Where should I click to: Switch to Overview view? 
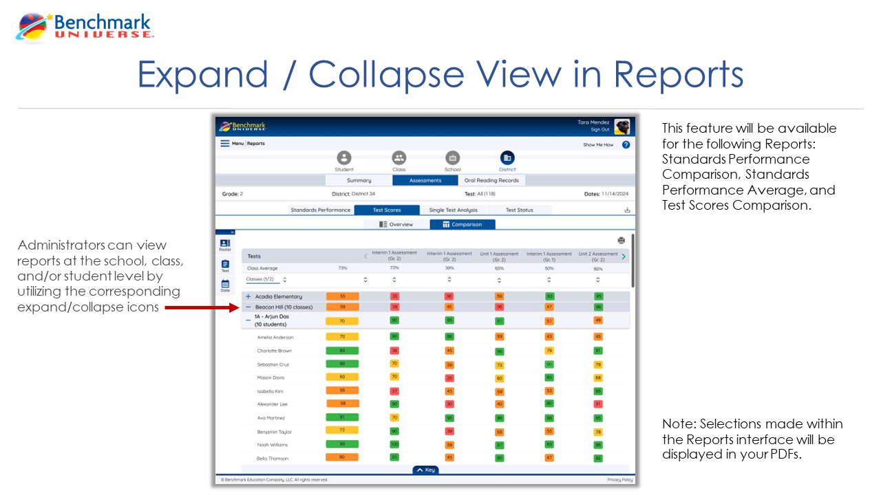point(396,224)
